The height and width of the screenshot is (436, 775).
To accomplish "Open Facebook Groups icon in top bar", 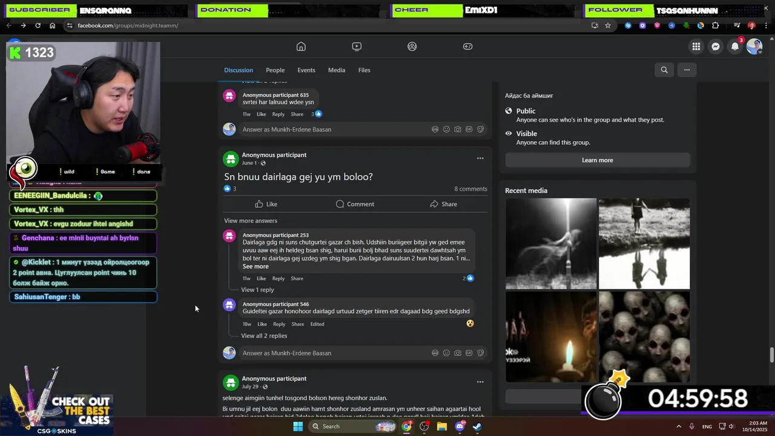I will click(412, 47).
